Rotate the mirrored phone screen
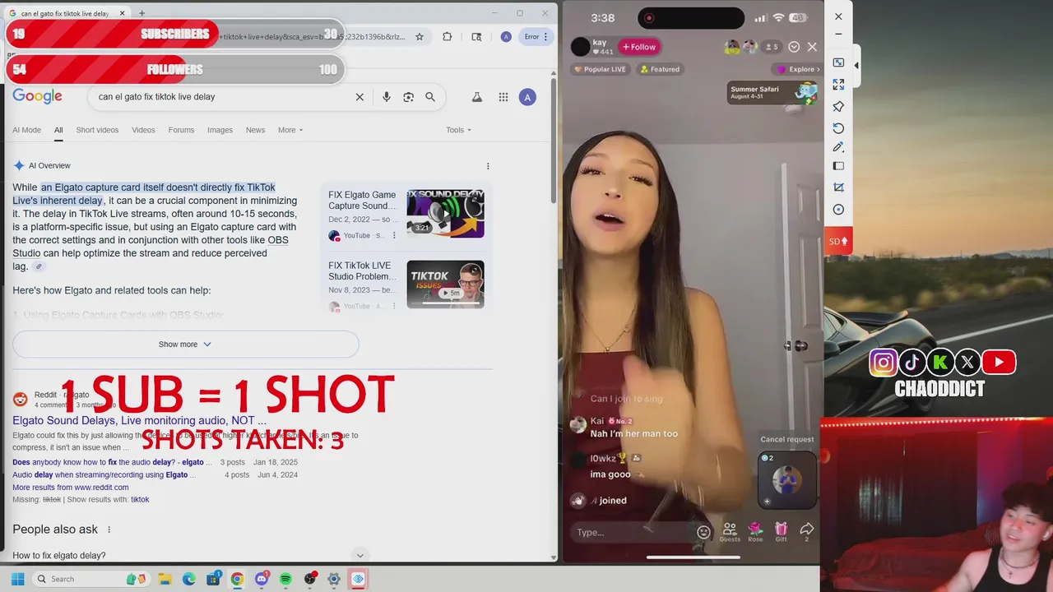 click(838, 128)
